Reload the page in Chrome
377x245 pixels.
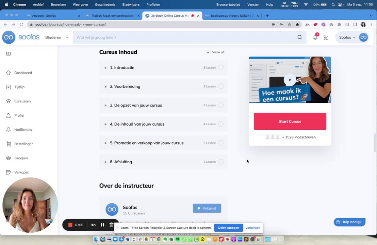[21, 24]
